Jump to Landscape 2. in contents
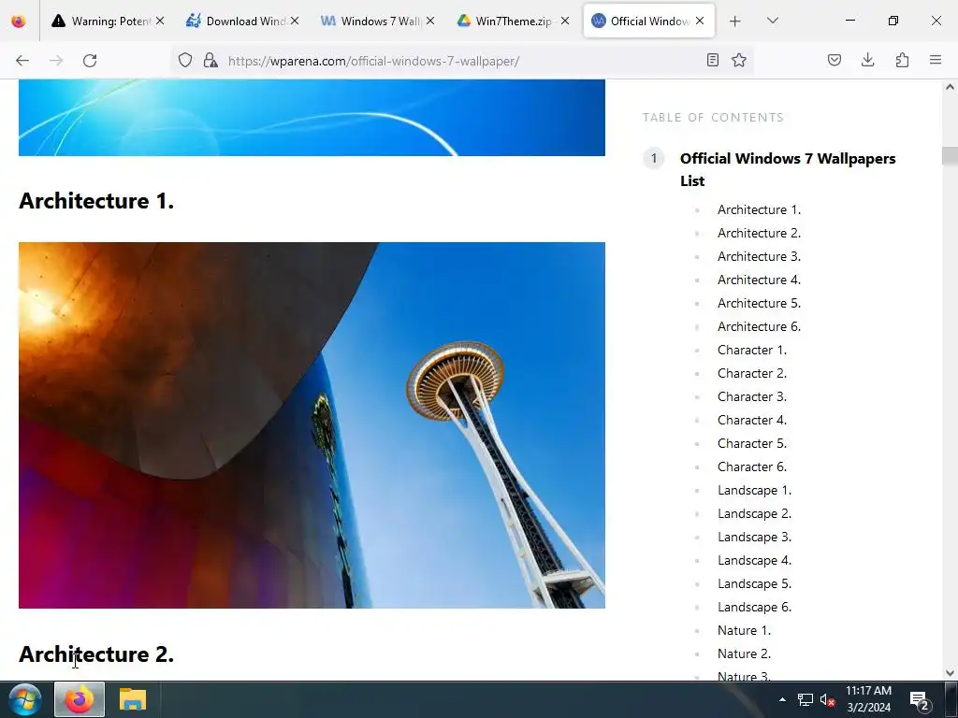Image resolution: width=958 pixels, height=718 pixels. pos(755,513)
